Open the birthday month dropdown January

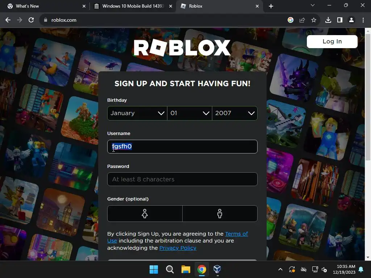tap(137, 113)
